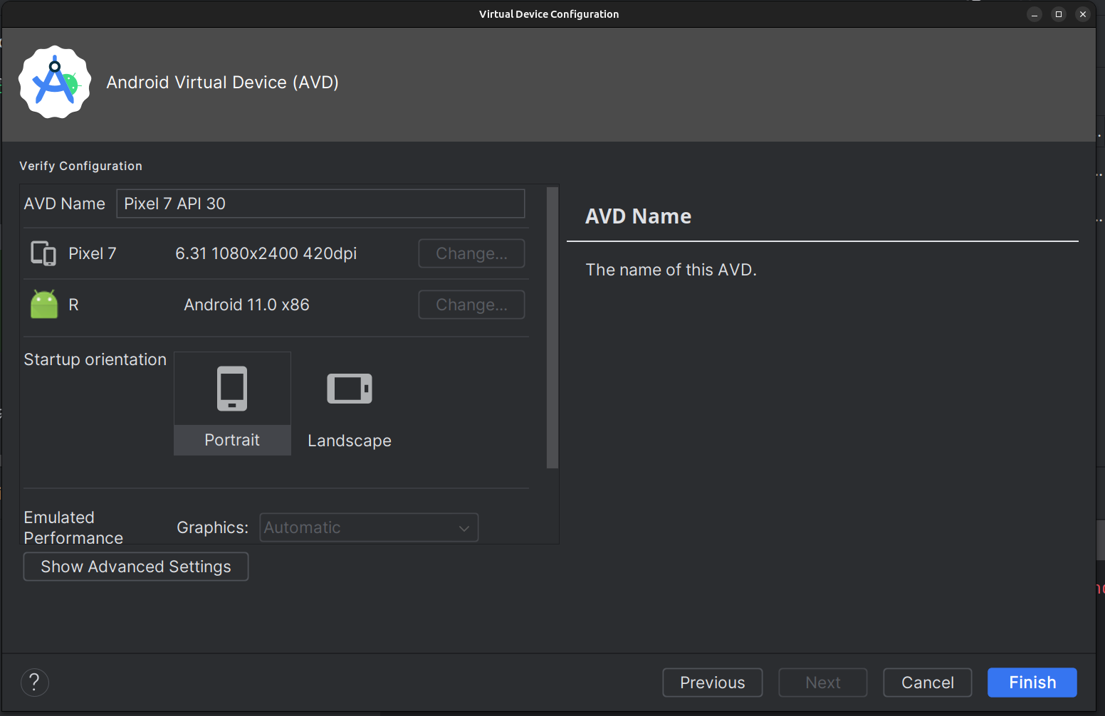Choose Portrait startup orientation
1105x716 pixels.
click(232, 404)
